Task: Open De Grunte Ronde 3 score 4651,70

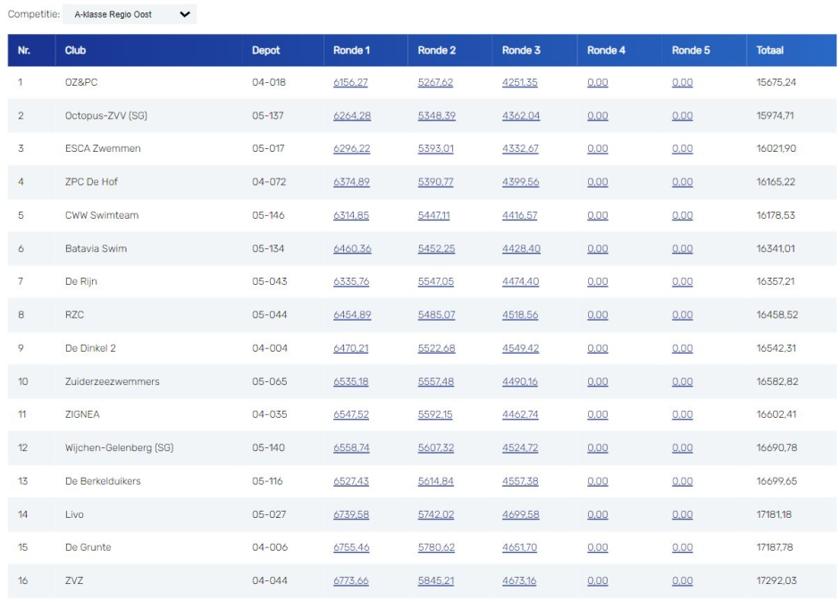Action: coord(520,547)
